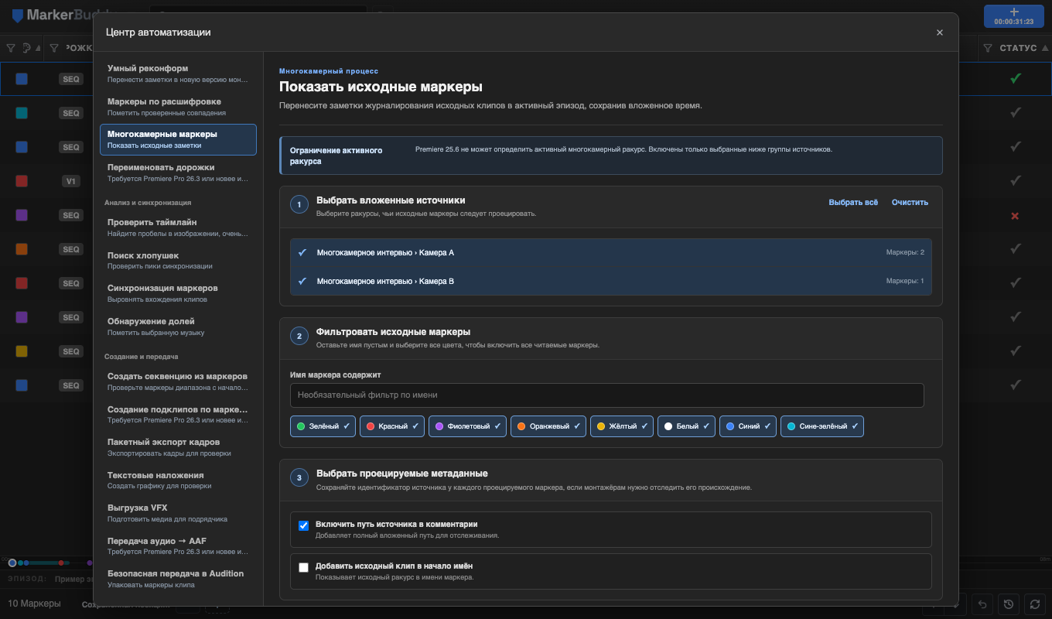1052x619 pixels.
Task: Click the Имя маркера содержит filter field
Action: (607, 395)
